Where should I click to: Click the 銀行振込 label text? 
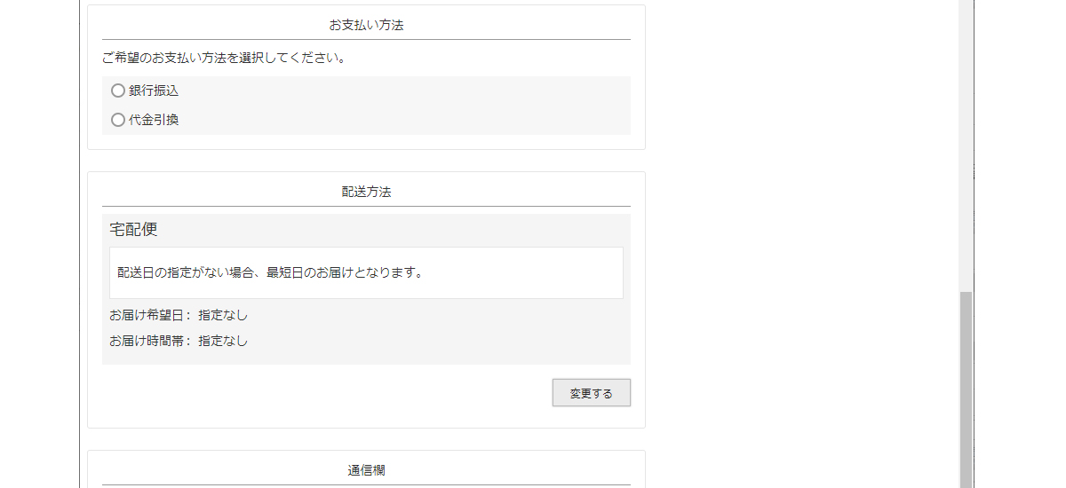tap(154, 91)
